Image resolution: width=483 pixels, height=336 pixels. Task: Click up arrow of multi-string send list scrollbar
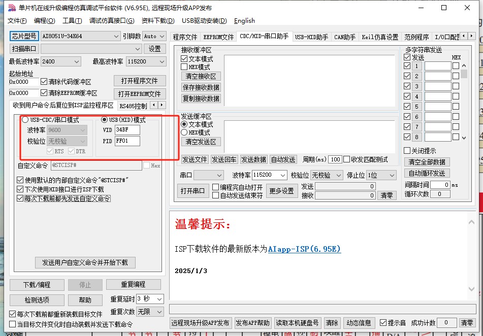click(464, 65)
